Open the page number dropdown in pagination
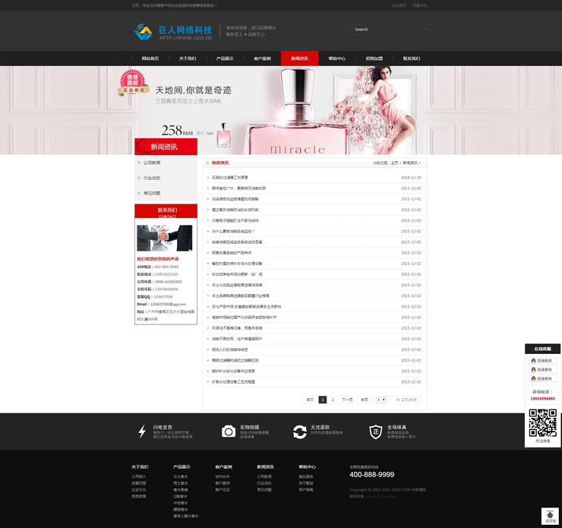This screenshot has height=528, width=562. (381, 400)
